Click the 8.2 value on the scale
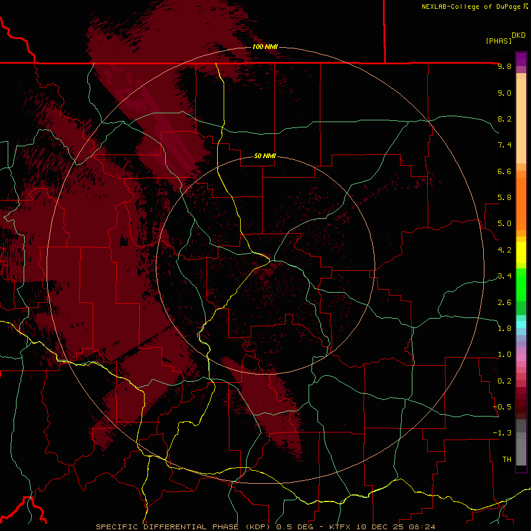 [504, 119]
